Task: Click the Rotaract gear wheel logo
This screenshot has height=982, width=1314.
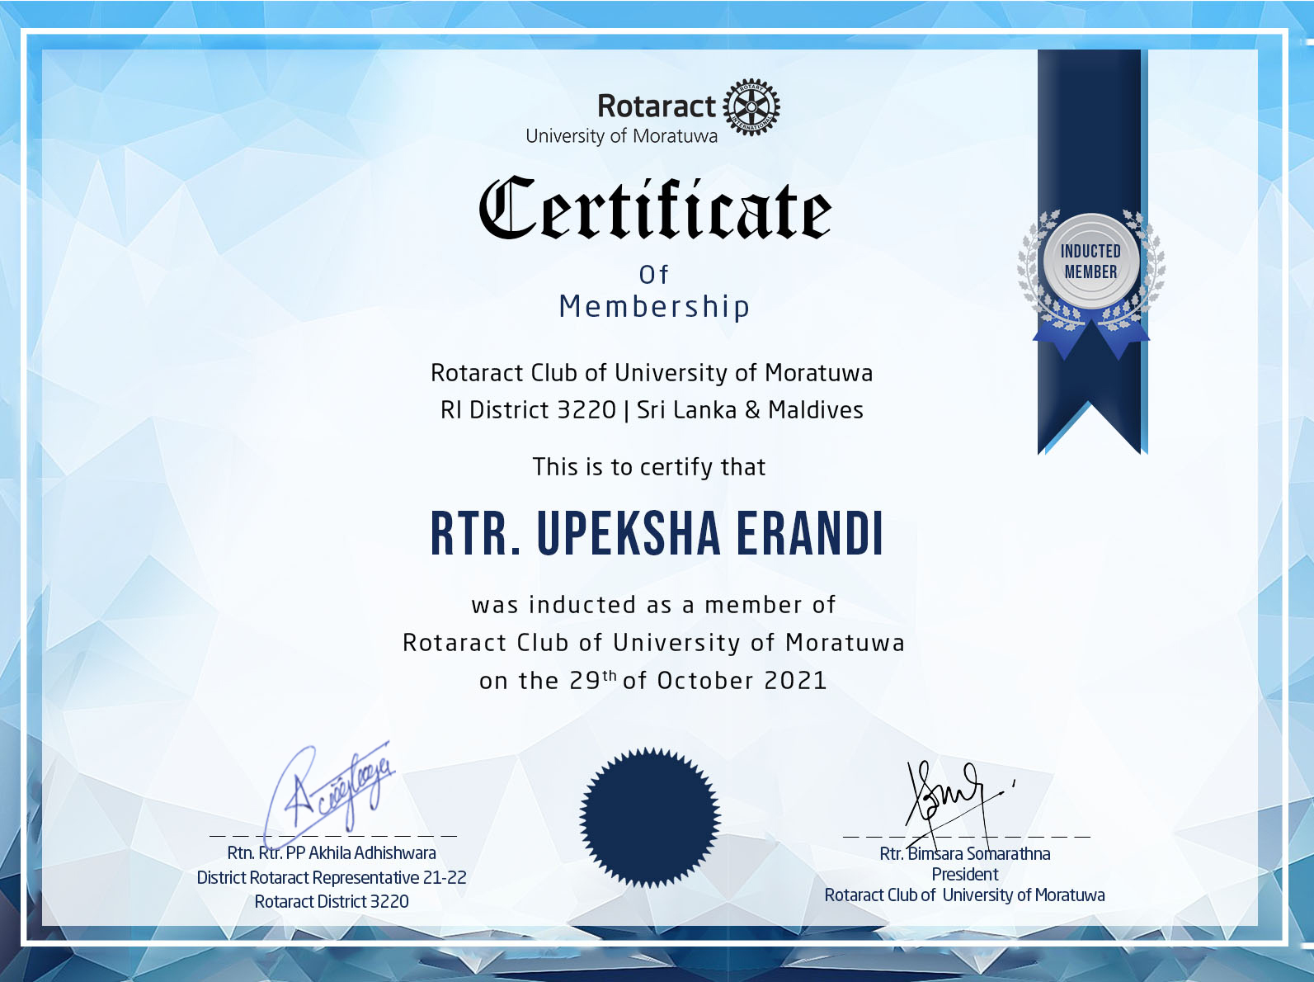Action: click(751, 107)
